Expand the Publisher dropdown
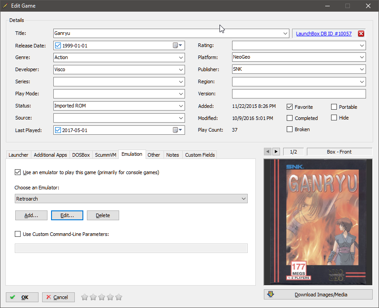 pyautogui.click(x=362, y=69)
